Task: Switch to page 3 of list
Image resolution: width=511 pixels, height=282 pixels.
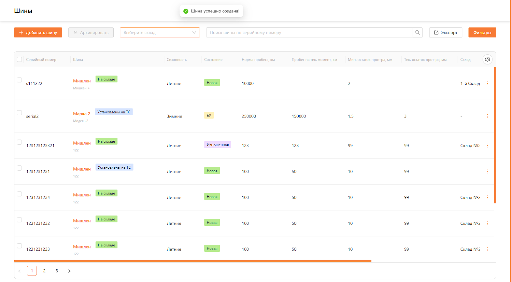Action: 57,271
